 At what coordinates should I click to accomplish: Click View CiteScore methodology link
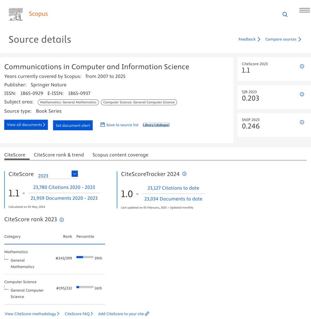click(32, 314)
